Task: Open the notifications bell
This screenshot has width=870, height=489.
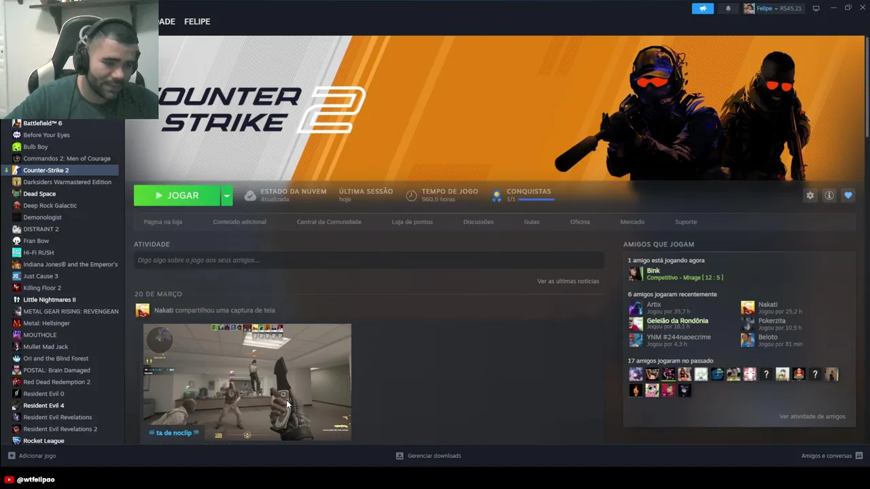Action: pos(729,8)
